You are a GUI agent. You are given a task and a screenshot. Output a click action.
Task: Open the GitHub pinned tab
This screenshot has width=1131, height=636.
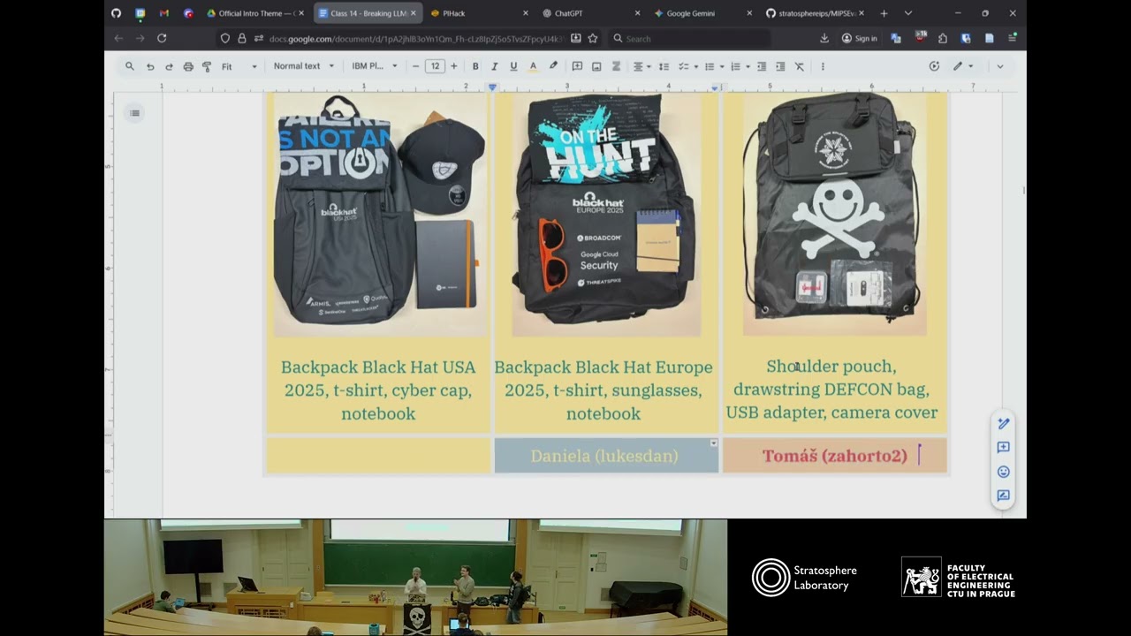tap(116, 13)
